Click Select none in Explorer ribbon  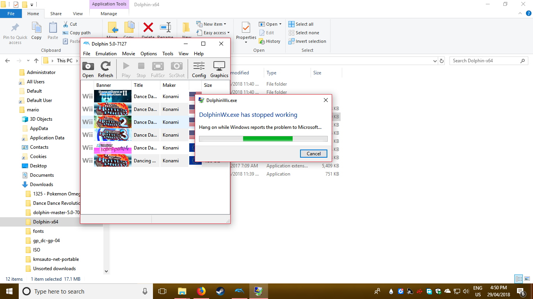(304, 33)
